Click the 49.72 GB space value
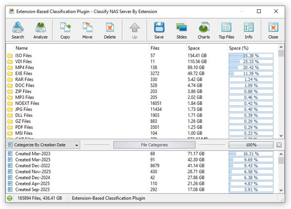Screen dimensions: 291x209 point(196,74)
